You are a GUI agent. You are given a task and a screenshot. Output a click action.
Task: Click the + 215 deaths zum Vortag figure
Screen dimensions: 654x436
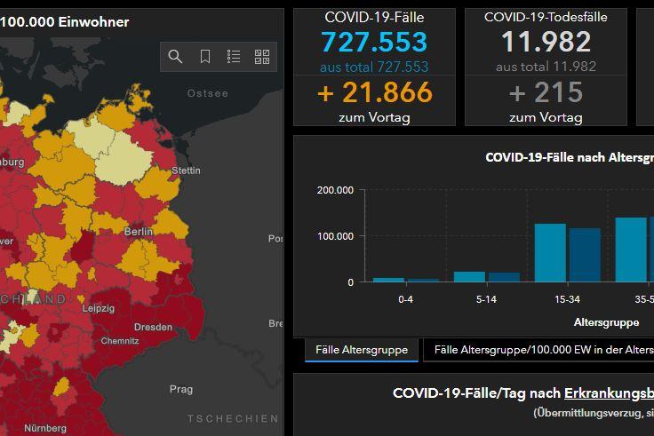(546, 92)
